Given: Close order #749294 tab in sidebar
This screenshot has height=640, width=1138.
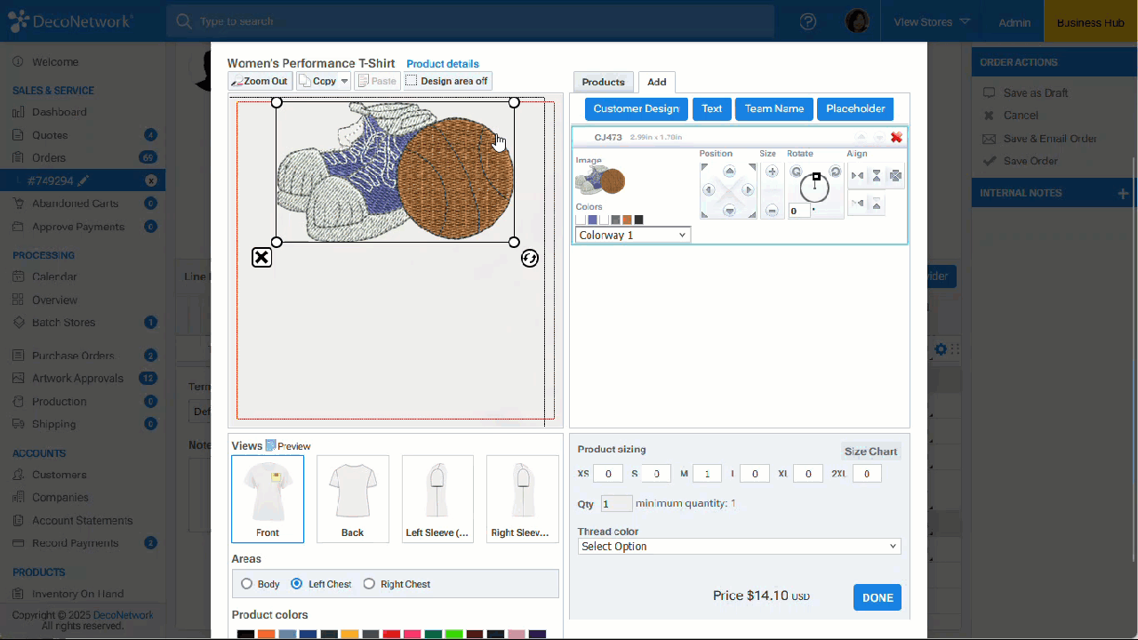Looking at the screenshot, I should coord(151,180).
